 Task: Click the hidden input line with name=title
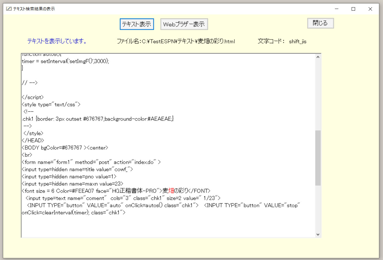click(x=77, y=169)
